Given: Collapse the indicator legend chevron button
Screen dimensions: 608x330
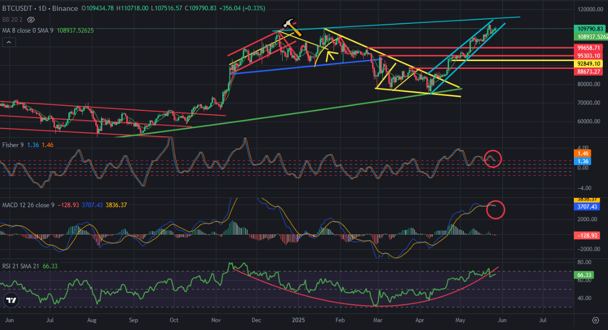Looking at the screenshot, I should (x=9, y=42).
